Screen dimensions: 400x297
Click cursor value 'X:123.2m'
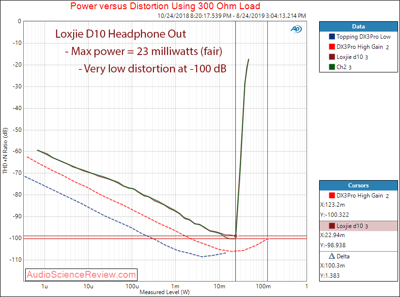(332, 205)
